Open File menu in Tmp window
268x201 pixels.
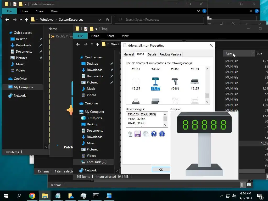coord(80,36)
